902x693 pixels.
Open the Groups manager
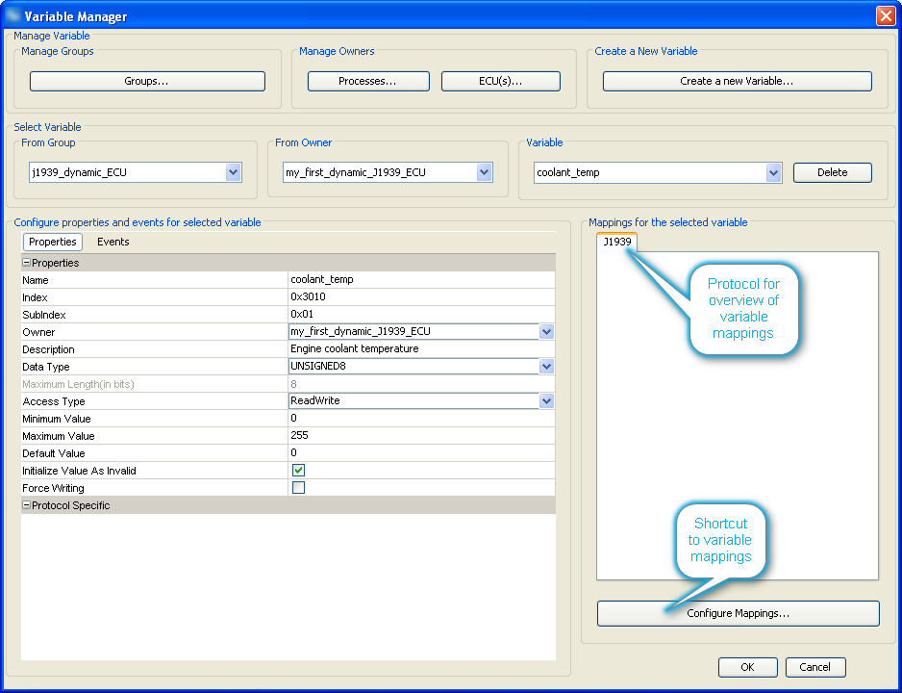147,81
